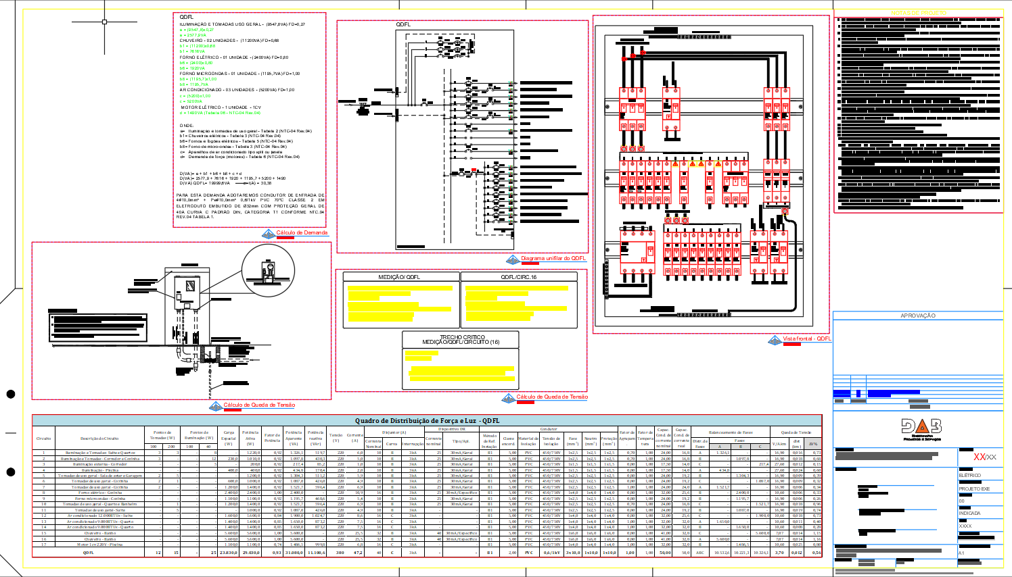Select the Cálculo de Demanda view title
1012x577 pixels.
pyautogui.click(x=302, y=232)
